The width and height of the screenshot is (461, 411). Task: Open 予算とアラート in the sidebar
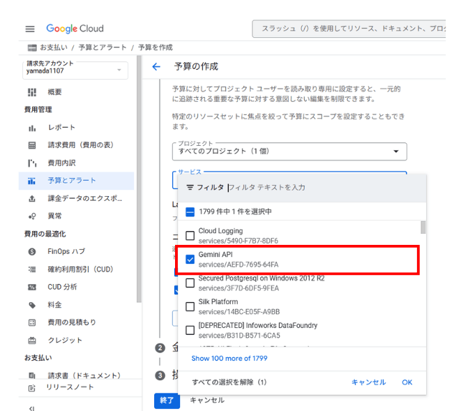point(72,181)
